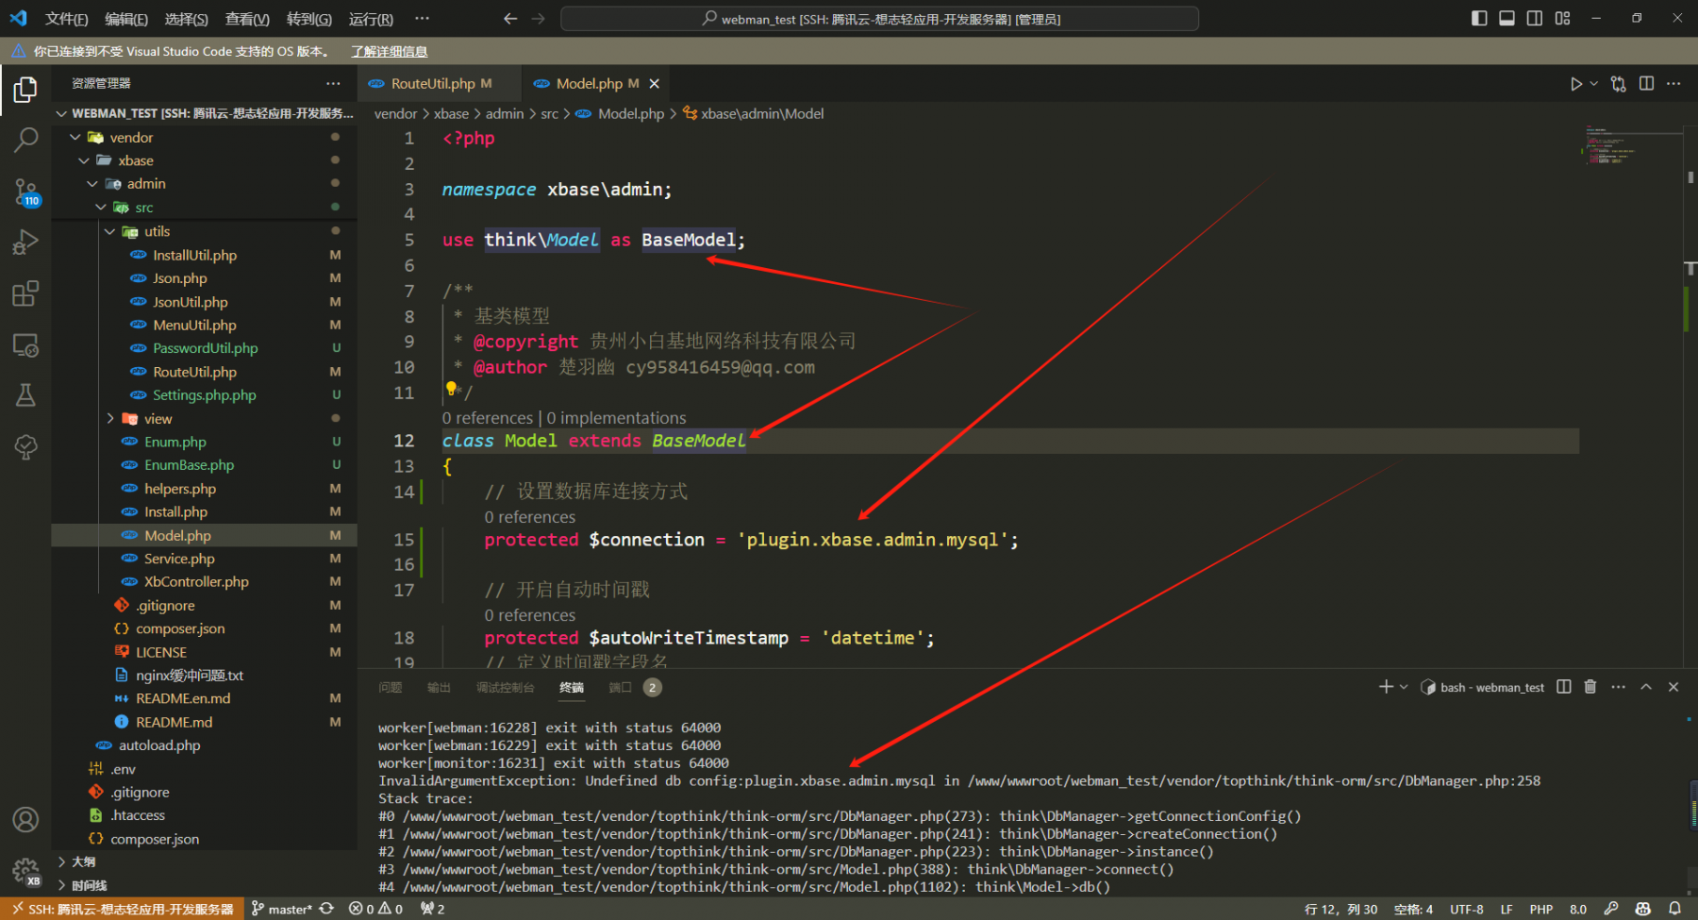Toggle primary side bar visibility
Viewport: 1698px width, 920px height.
(1479, 19)
